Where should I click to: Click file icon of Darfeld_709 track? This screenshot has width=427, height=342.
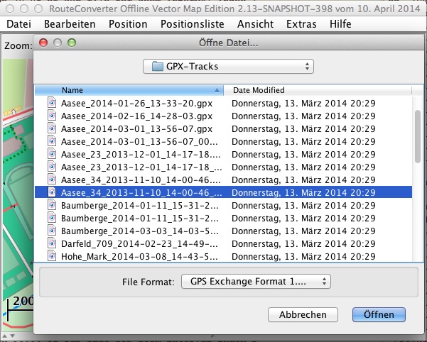(51, 243)
